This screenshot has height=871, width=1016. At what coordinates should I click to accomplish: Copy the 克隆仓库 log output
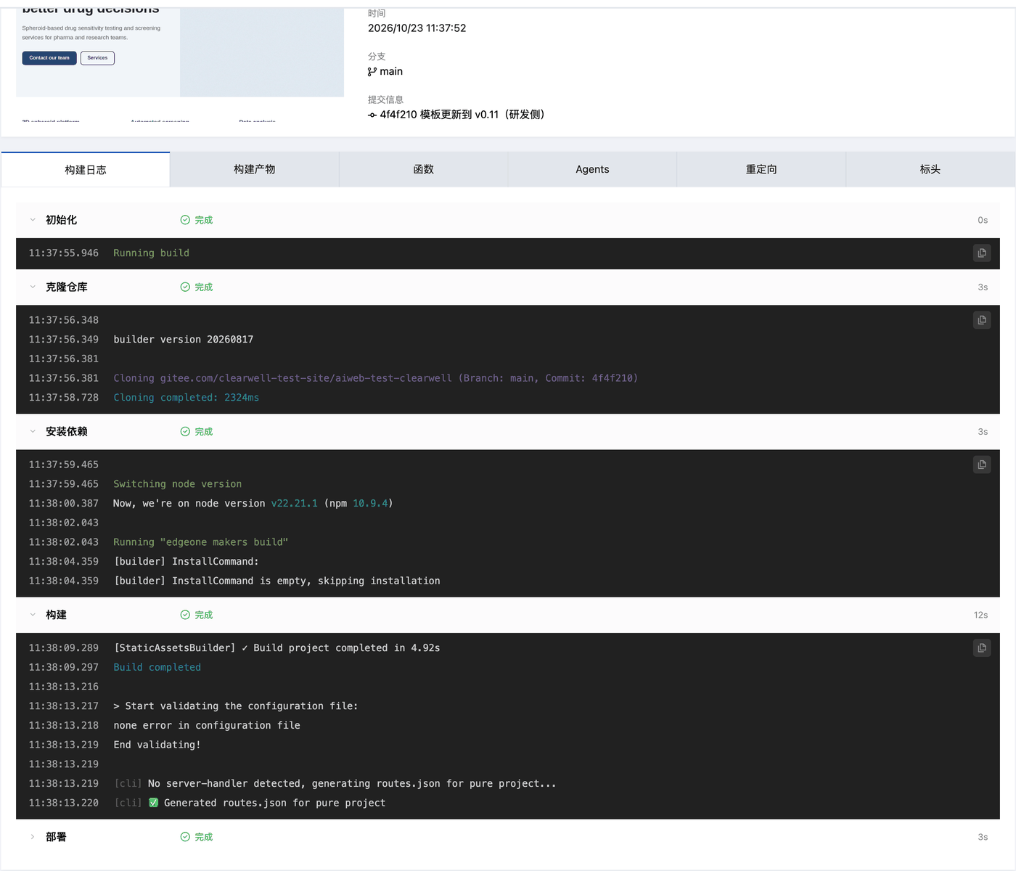(x=982, y=320)
